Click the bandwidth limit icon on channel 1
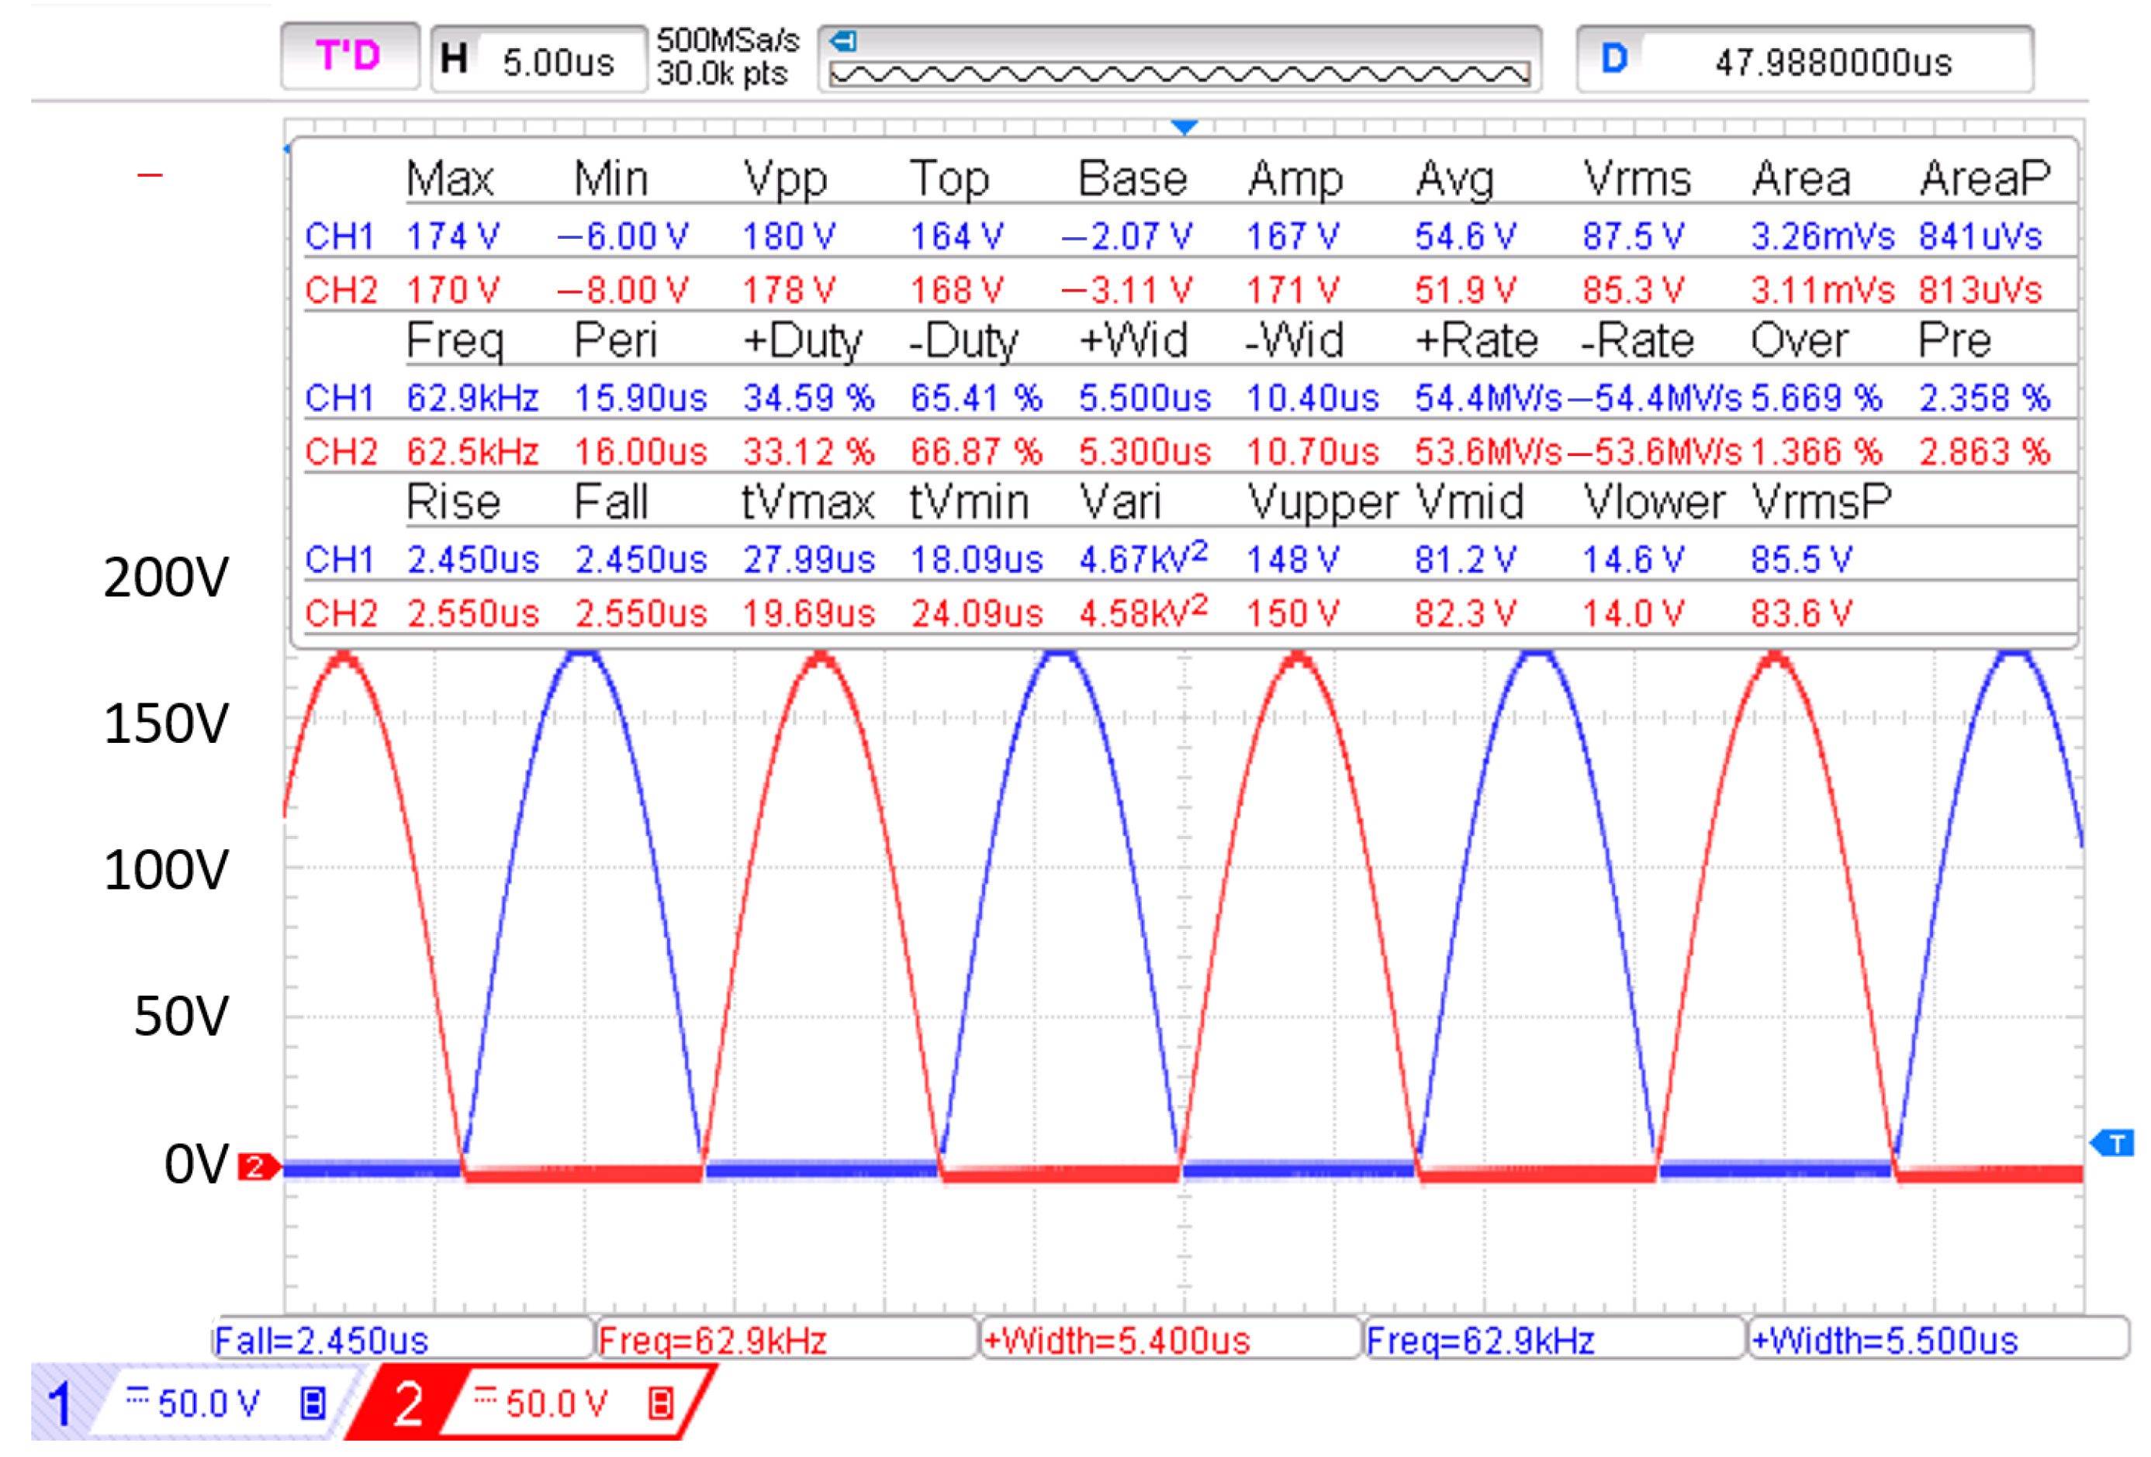2151x1457 pixels. click(x=313, y=1403)
